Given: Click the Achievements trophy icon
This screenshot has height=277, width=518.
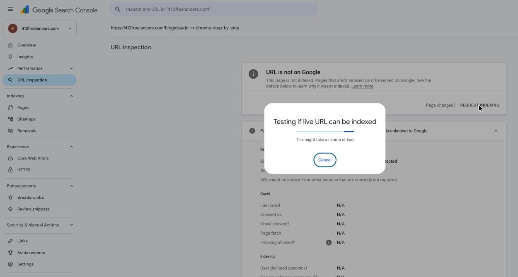Looking at the screenshot, I should click(10, 253).
